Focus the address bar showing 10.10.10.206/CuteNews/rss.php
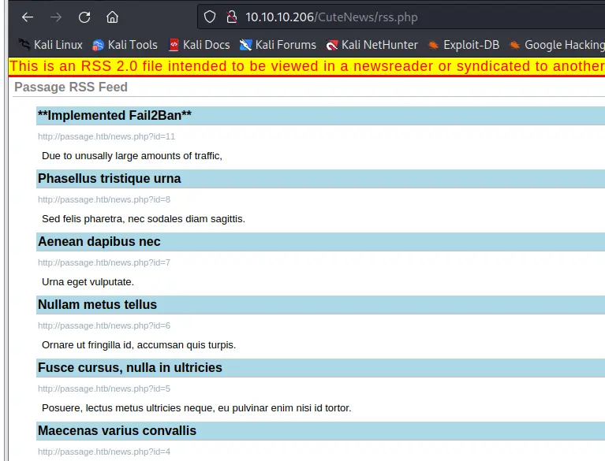The width and height of the screenshot is (605, 461). pos(401,17)
